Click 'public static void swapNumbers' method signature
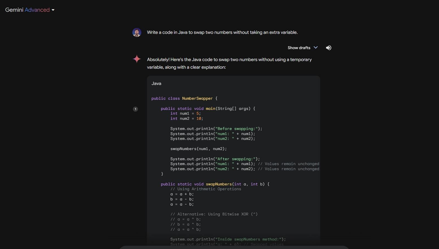439x249 pixels. tap(215, 184)
